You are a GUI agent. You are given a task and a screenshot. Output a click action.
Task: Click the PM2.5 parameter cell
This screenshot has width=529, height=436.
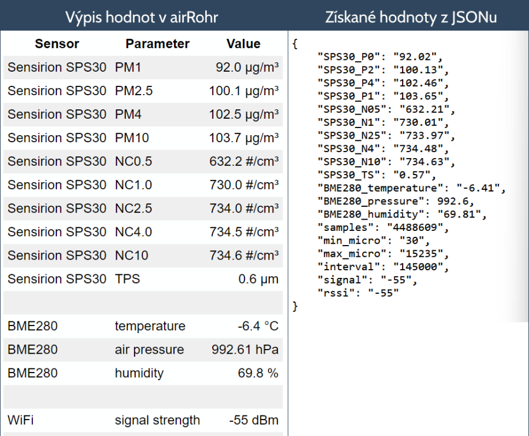click(133, 91)
